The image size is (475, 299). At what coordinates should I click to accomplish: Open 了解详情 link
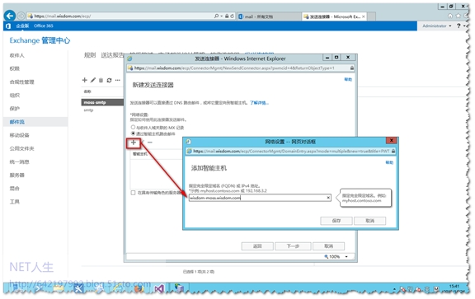pos(259,103)
